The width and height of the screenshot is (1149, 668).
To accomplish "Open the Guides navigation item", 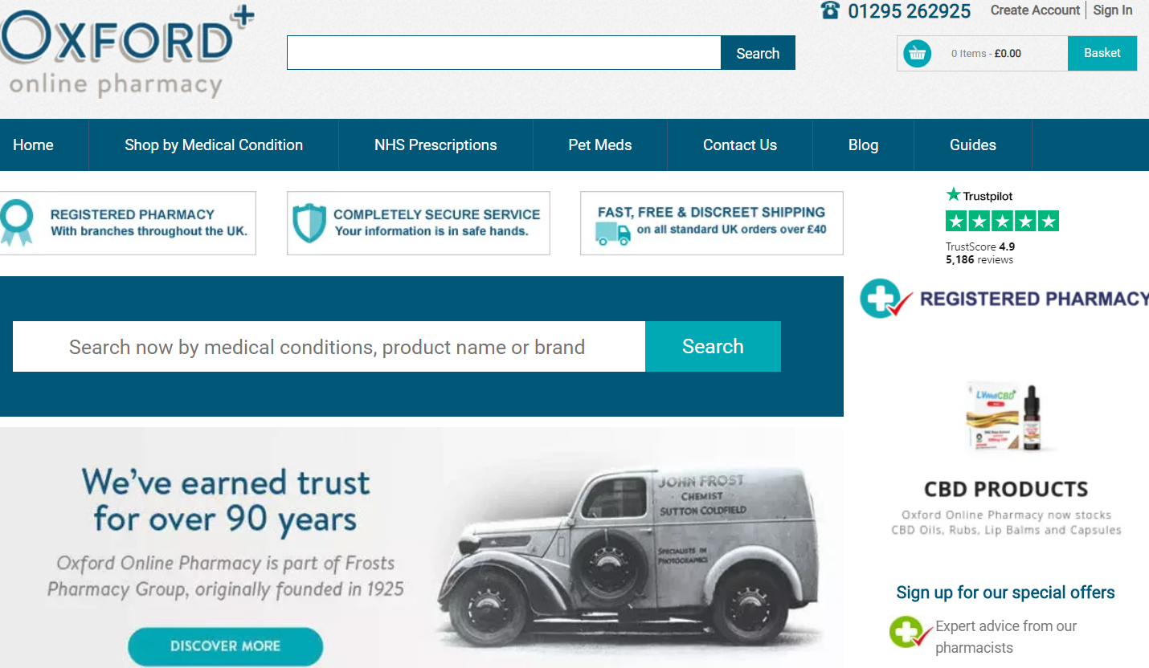I will click(x=973, y=145).
